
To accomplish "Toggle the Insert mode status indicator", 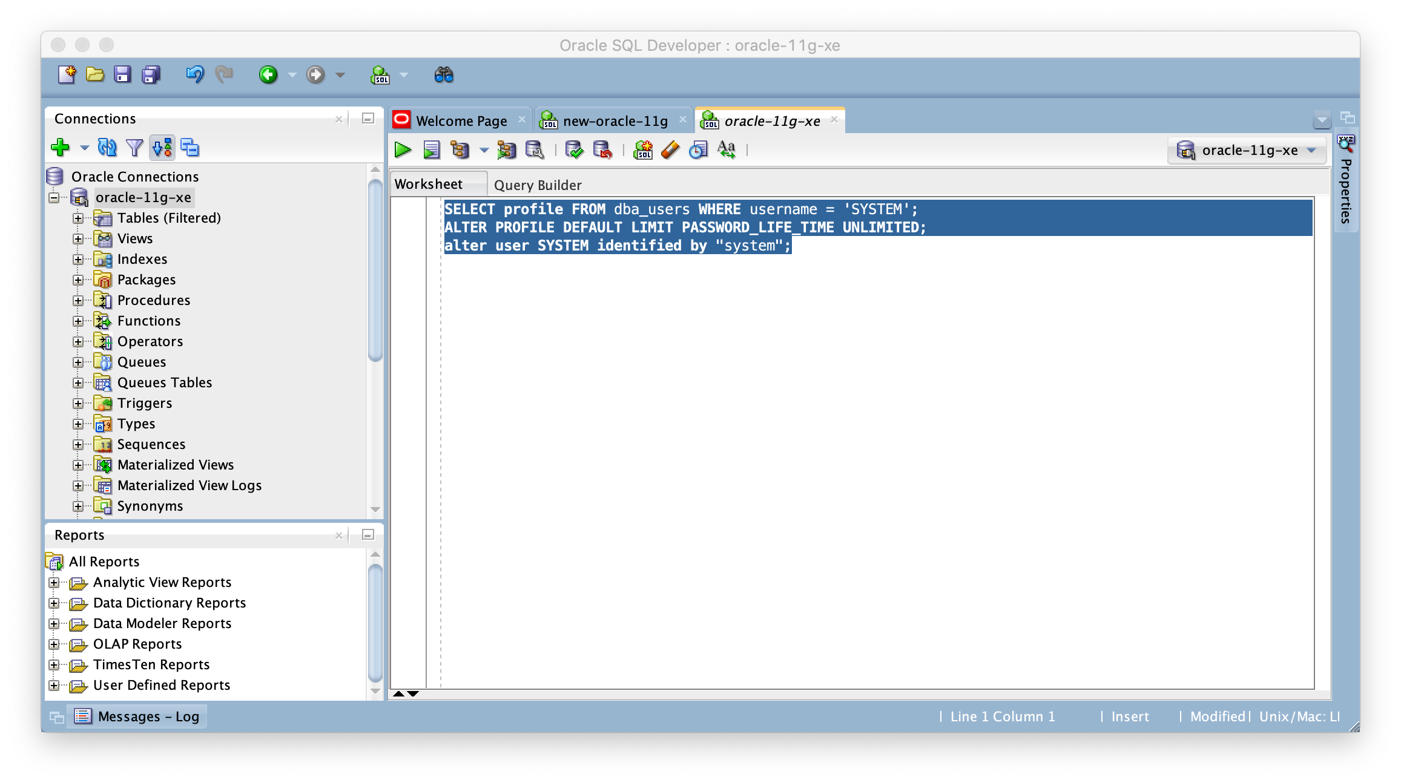I will [x=1130, y=716].
